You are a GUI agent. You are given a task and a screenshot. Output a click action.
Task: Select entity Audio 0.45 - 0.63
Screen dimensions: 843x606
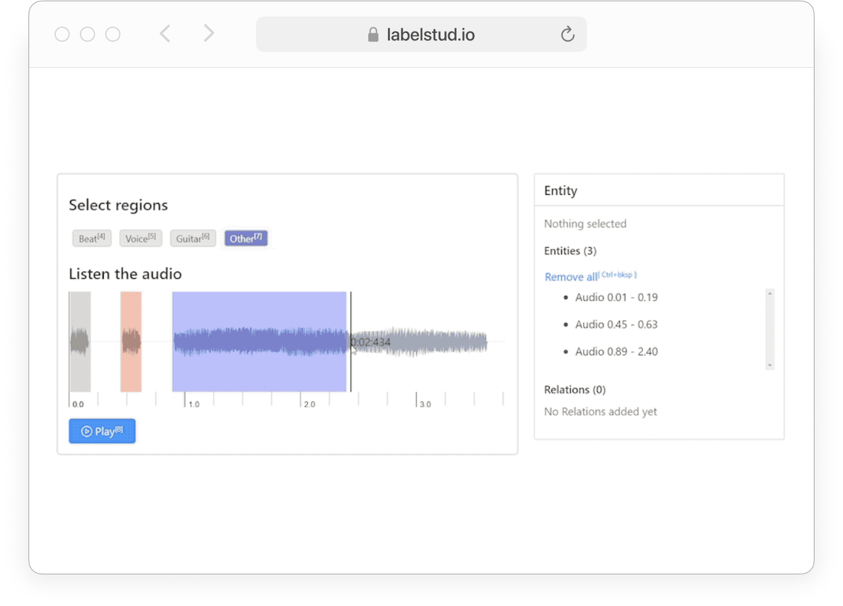point(616,324)
